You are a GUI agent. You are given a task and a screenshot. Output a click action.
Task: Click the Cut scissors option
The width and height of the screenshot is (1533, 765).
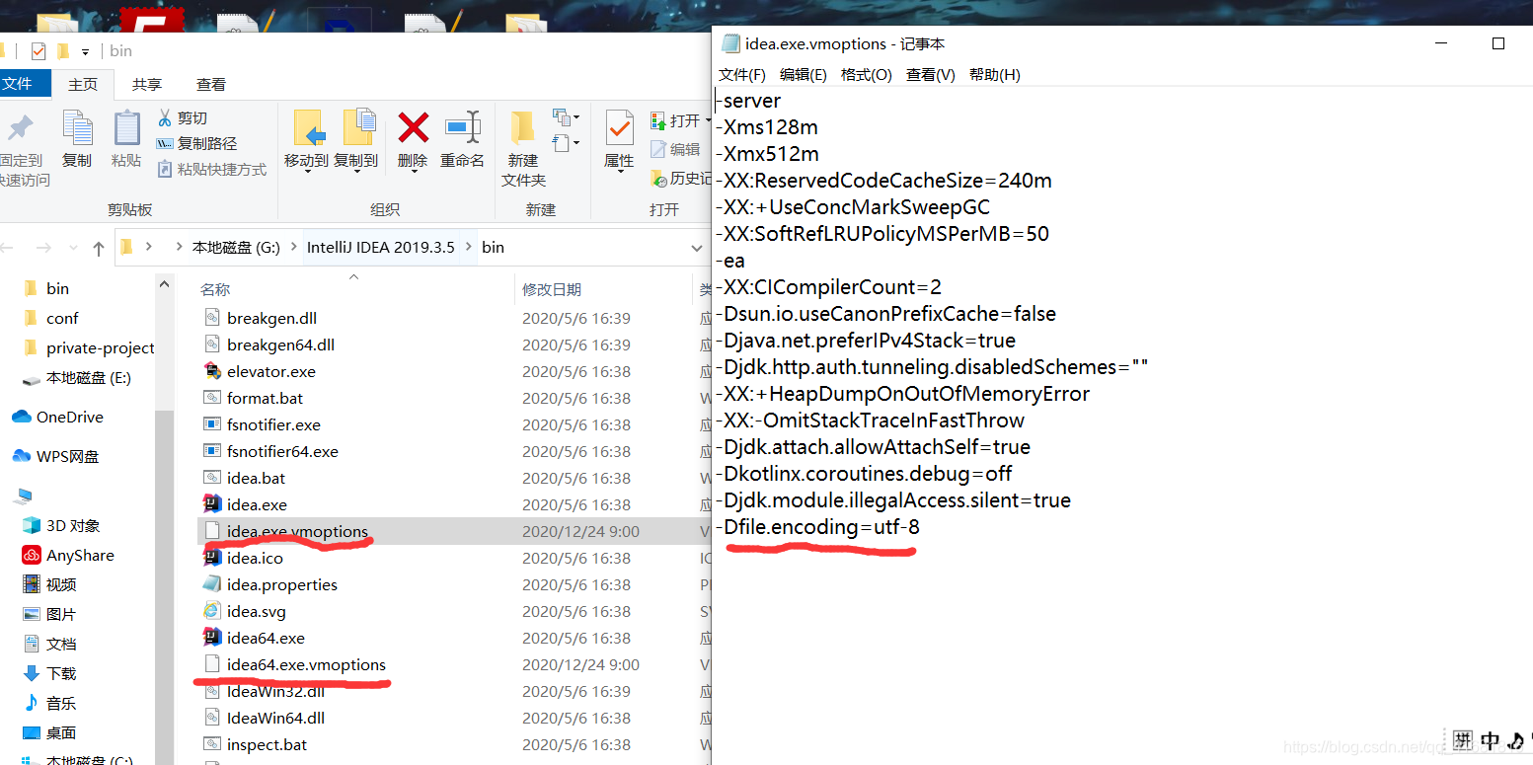coord(183,118)
